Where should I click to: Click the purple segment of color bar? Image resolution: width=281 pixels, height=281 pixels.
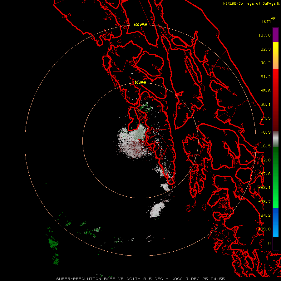[x=276, y=35]
